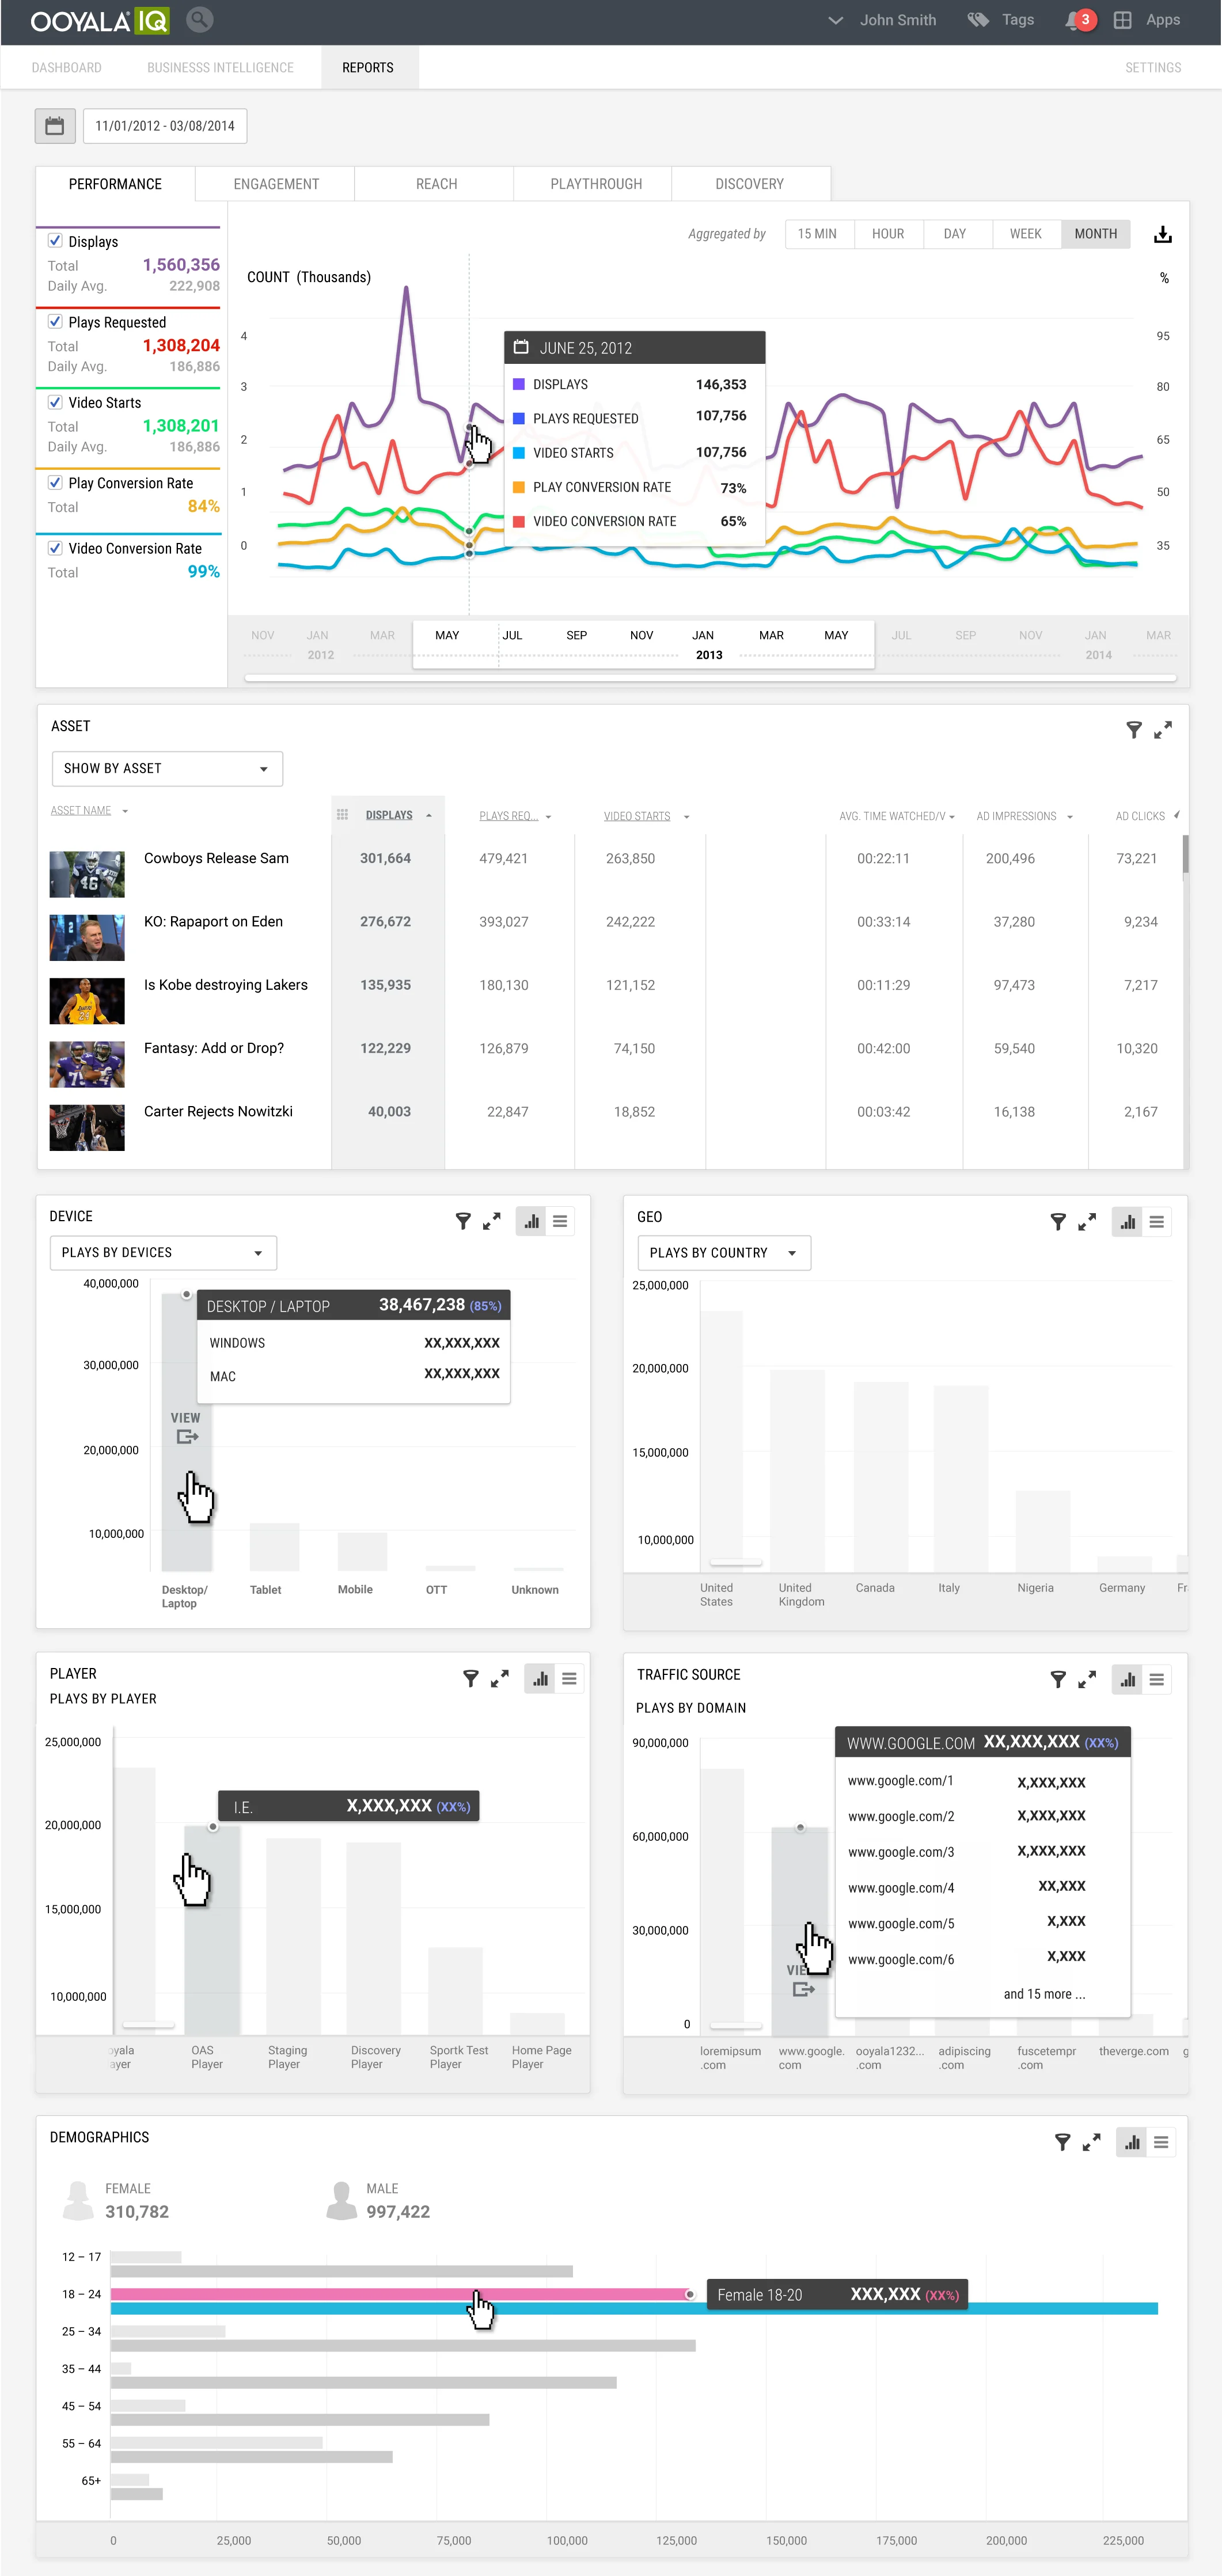Toggle Play Conversion Rate checkbox
The image size is (1222, 2576).
56,482
